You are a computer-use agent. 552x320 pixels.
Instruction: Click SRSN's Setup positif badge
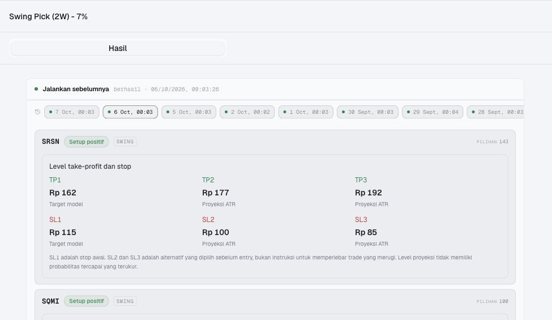point(86,142)
